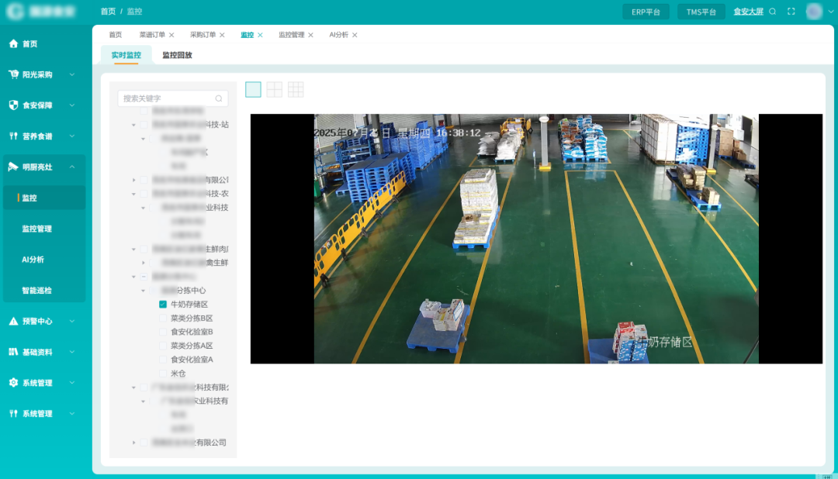This screenshot has width=838, height=479.
Task: Expand the 食安保障 sidebar menu
Action: point(72,105)
